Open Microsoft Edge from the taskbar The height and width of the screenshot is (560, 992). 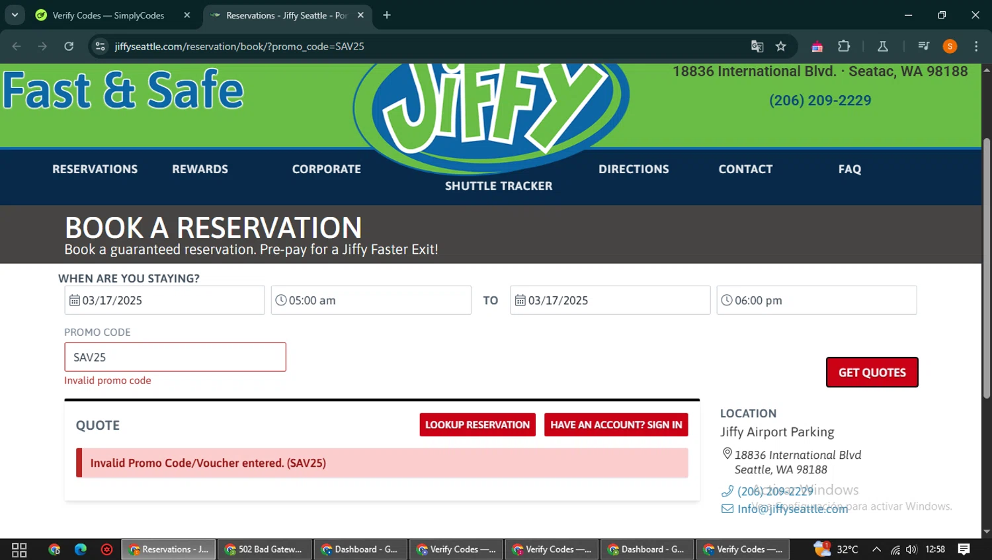pyautogui.click(x=81, y=549)
